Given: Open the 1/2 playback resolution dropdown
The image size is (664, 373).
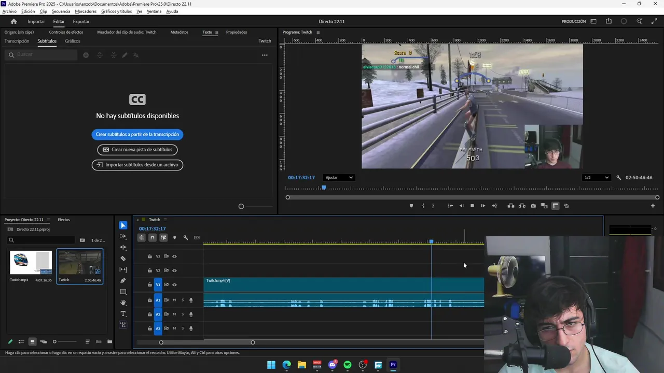Looking at the screenshot, I should (596, 178).
